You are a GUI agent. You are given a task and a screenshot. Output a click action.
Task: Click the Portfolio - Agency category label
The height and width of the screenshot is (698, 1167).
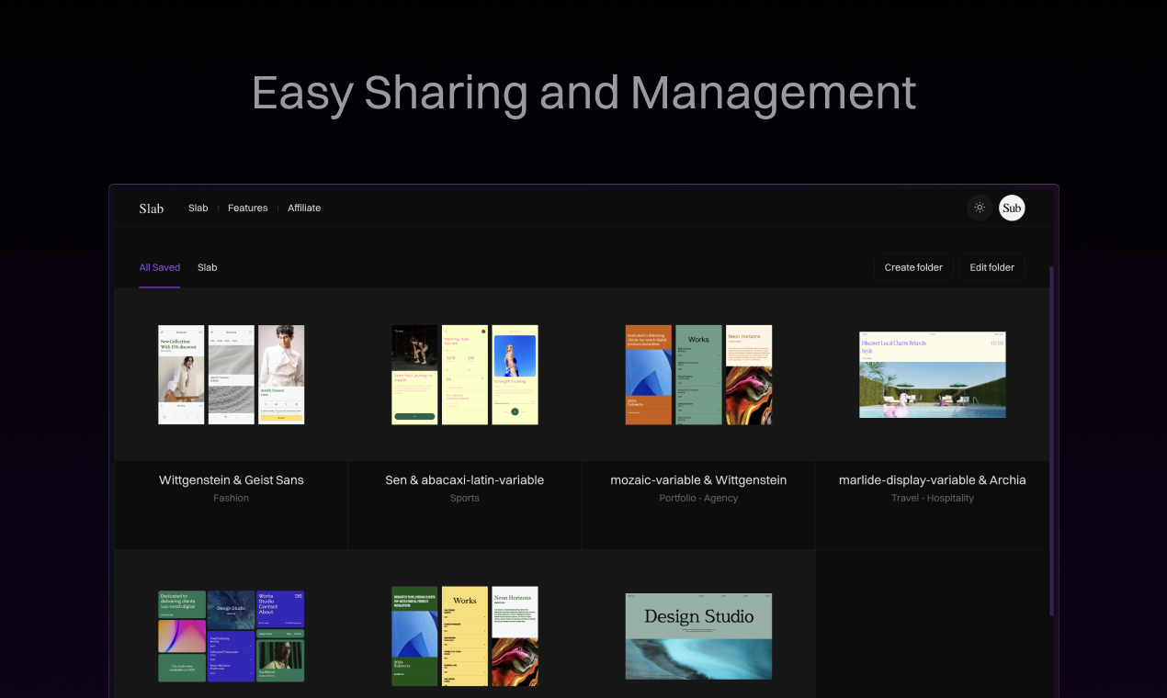[x=698, y=498]
